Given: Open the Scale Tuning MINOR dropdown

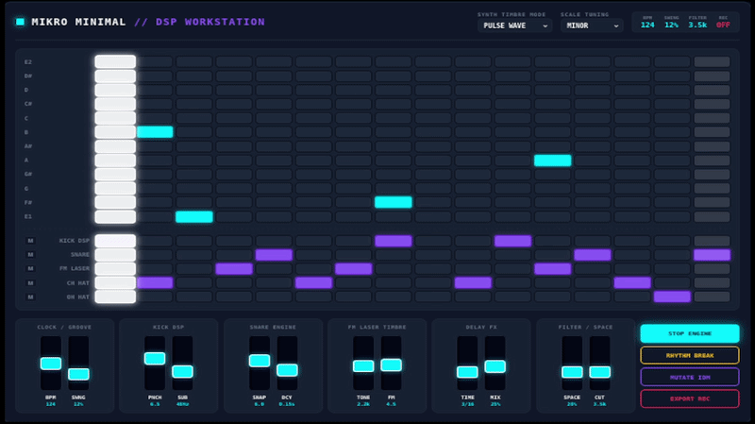Looking at the screenshot, I should click(x=592, y=25).
